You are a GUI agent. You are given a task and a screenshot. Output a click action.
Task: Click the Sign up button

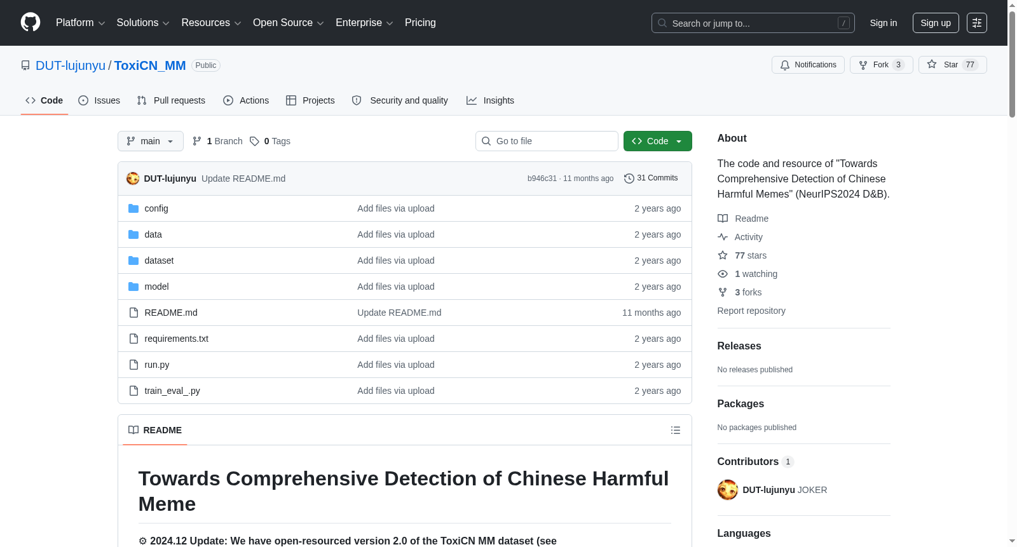click(936, 23)
